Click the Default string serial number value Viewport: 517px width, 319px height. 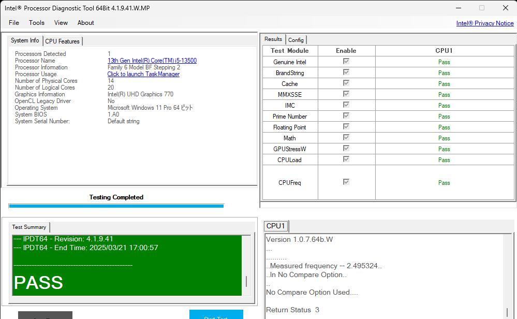pos(124,121)
